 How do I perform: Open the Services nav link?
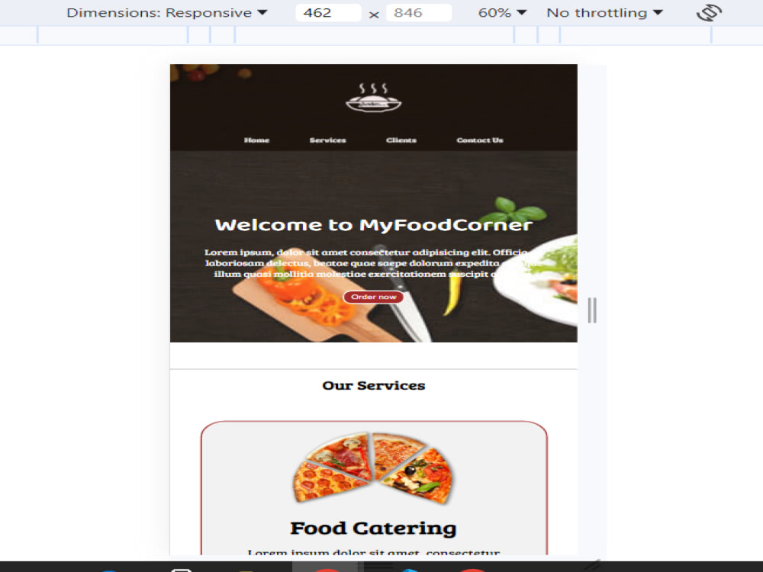pyautogui.click(x=327, y=140)
